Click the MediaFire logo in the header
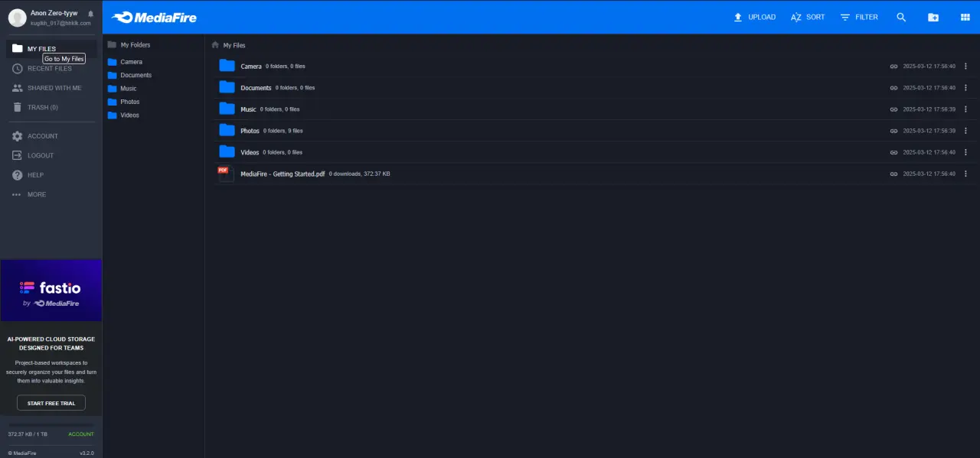Viewport: 980px width, 458px height. [x=154, y=17]
